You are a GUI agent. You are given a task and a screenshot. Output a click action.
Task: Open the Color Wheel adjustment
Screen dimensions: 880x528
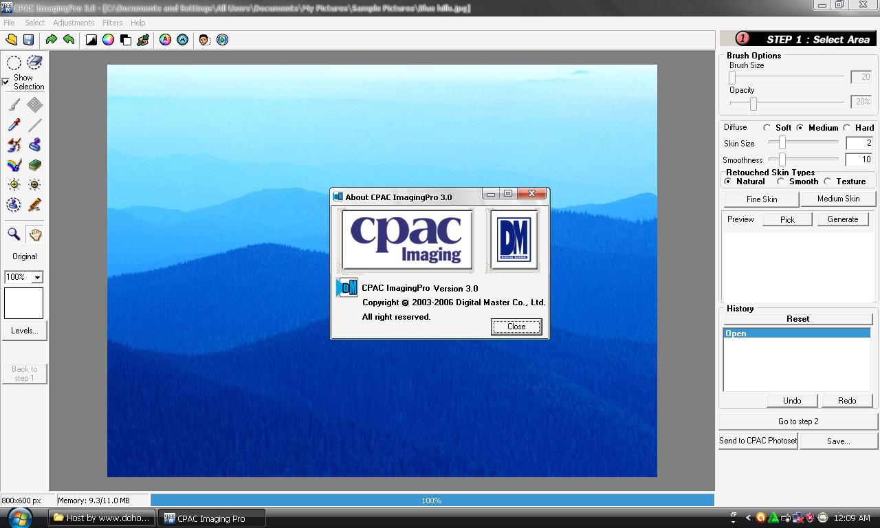coord(109,40)
